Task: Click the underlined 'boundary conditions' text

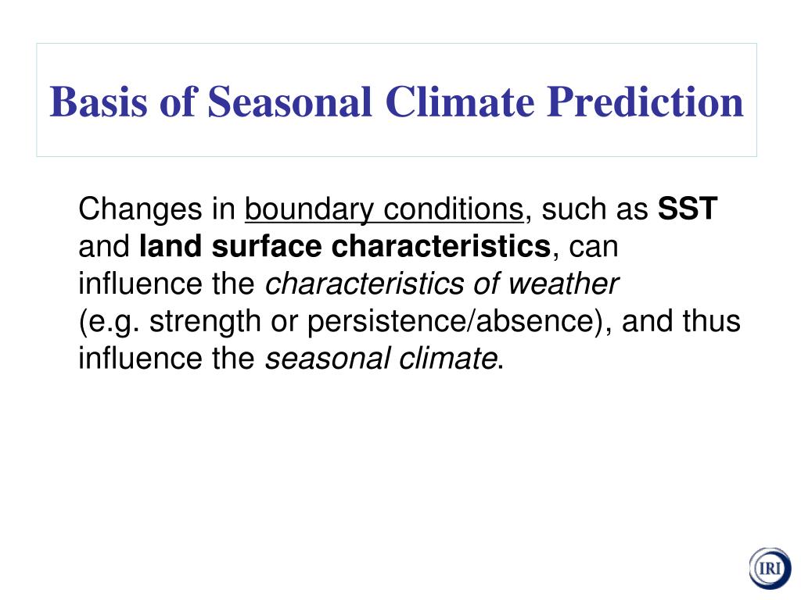Action: tap(384, 209)
